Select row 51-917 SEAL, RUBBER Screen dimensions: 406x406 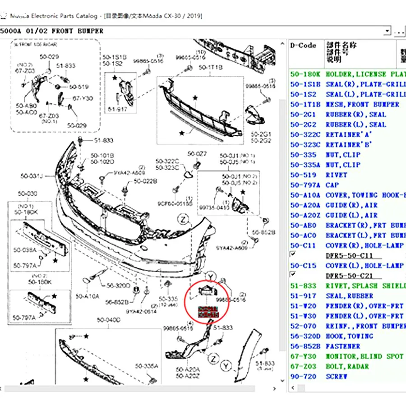(x=347, y=296)
